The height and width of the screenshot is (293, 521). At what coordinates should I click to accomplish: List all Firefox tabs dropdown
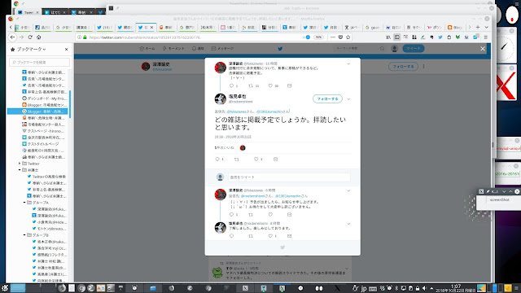point(487,27)
